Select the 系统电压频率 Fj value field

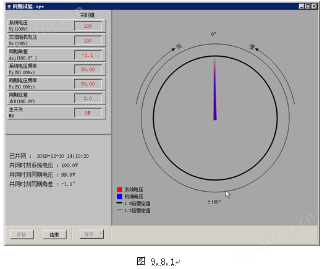(88, 69)
